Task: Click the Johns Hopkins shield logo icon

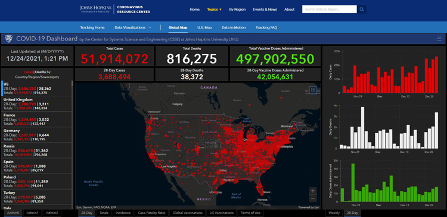Action: (x=9, y=39)
